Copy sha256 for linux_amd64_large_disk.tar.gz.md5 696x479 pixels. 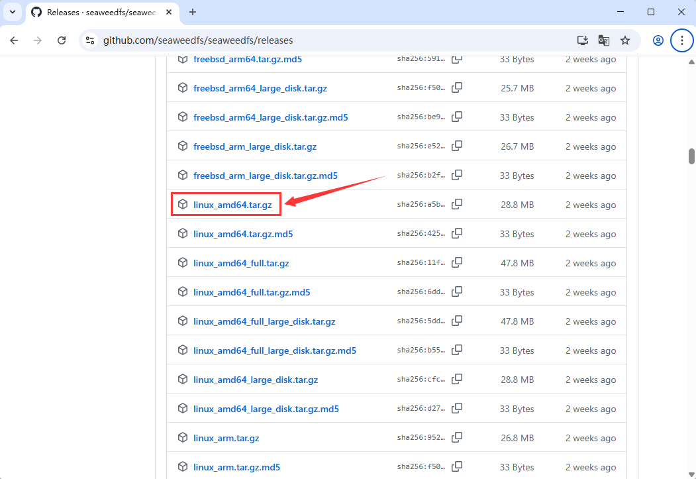457,408
